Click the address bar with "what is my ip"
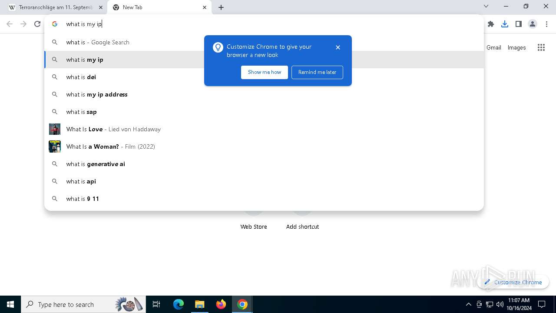This screenshot has width=556, height=313. 264,24
